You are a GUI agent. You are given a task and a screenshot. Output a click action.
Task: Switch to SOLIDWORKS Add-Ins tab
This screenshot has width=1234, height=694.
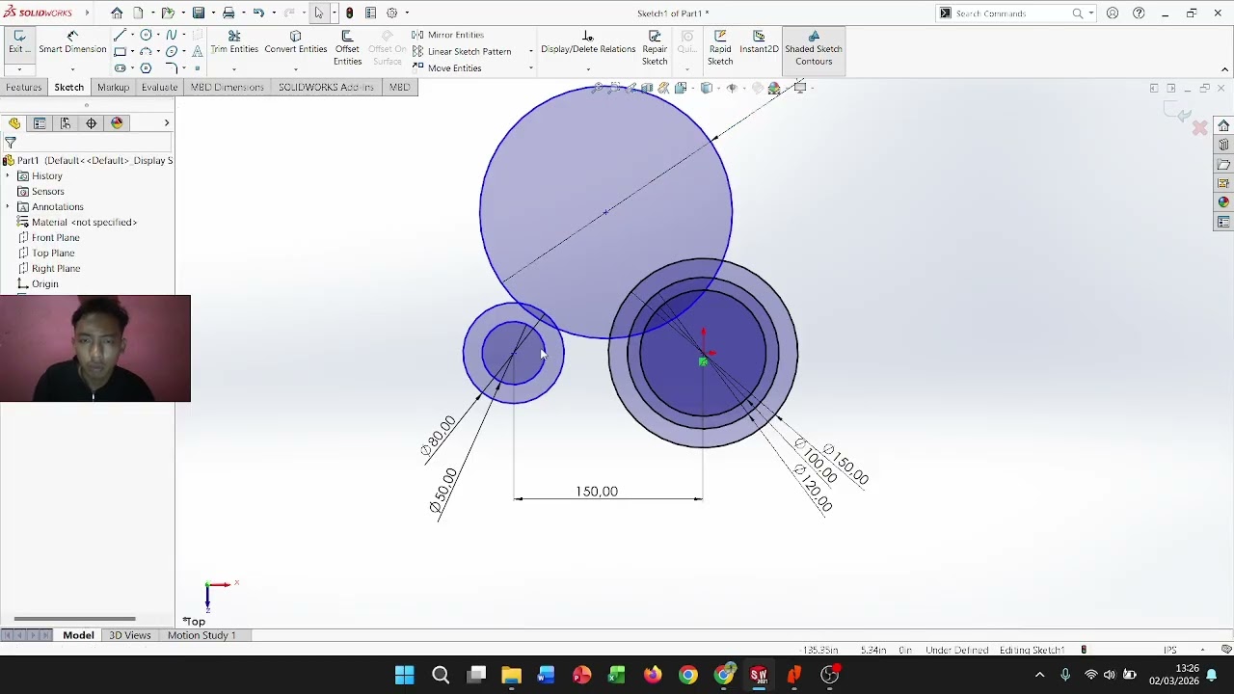coord(326,87)
